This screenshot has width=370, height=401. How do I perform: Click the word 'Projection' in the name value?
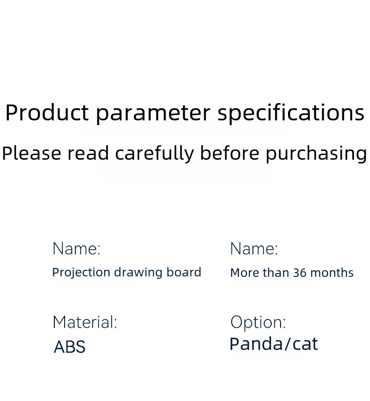pos(81,273)
